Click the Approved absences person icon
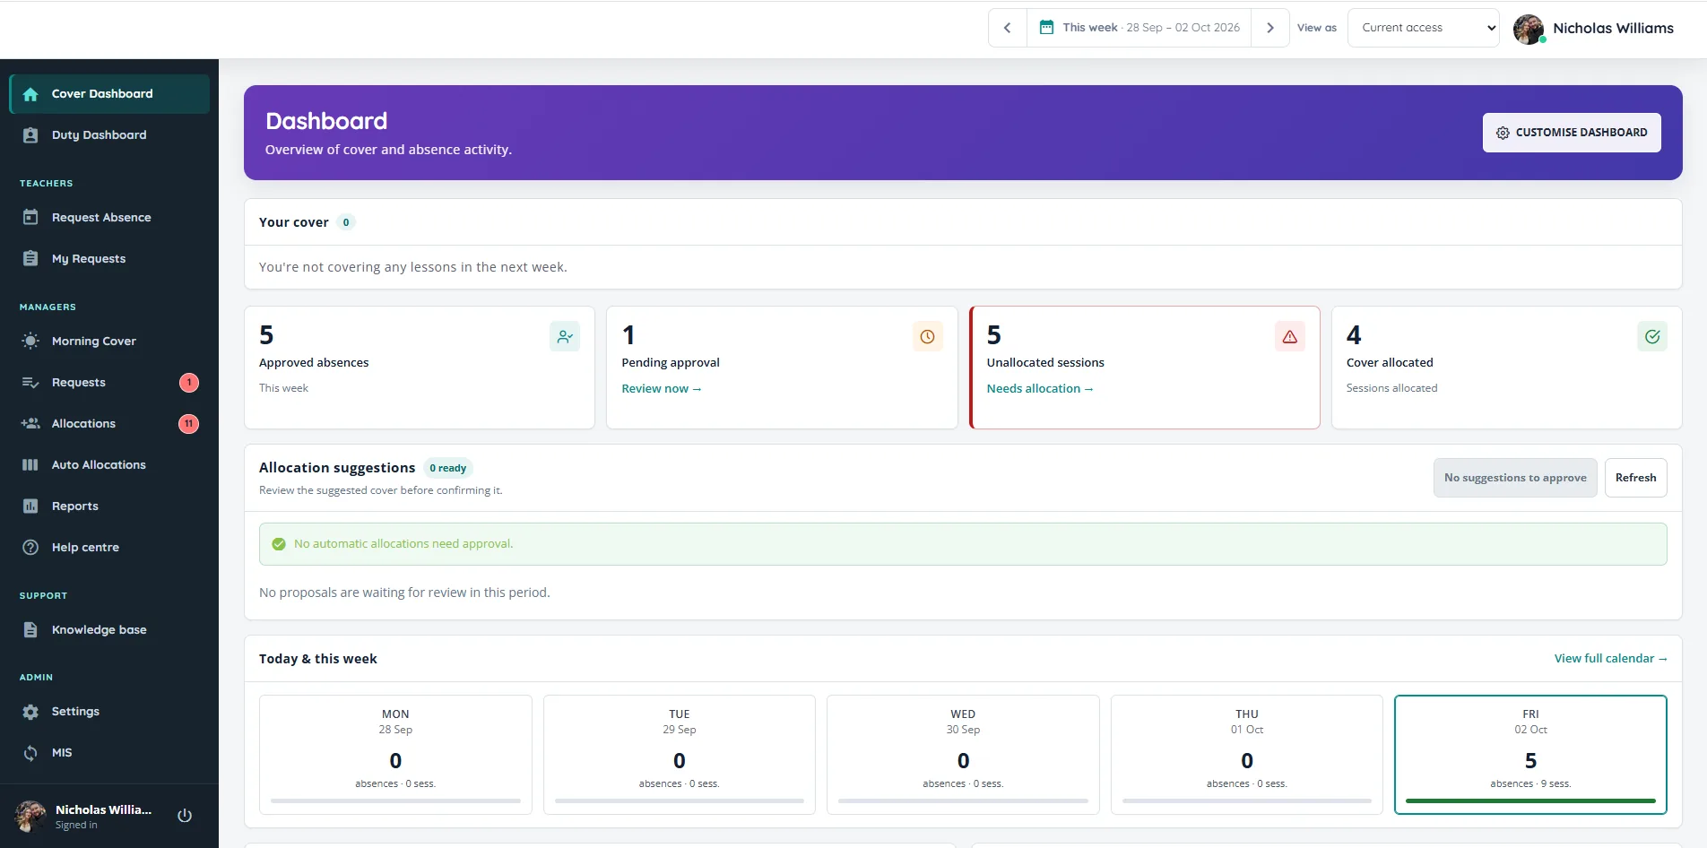This screenshot has height=848, width=1707. coord(565,336)
